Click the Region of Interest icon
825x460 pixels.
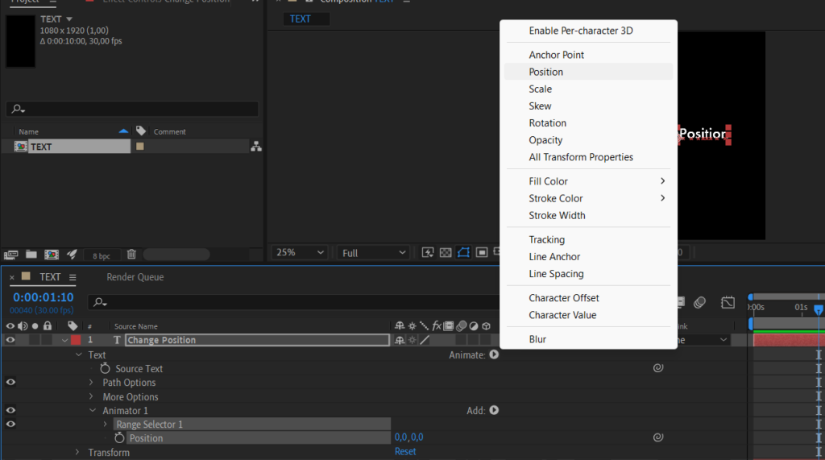click(x=482, y=253)
